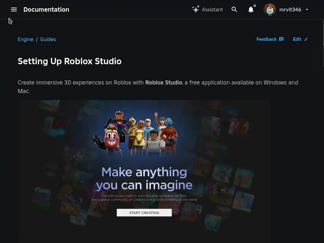The width and height of the screenshot is (324, 243).
Task: Click the bold Roblox Studio text
Action: (164, 83)
